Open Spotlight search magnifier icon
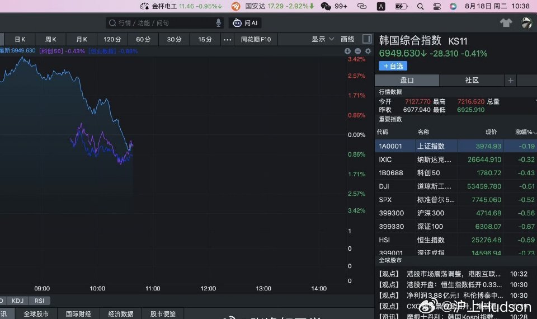Image resolution: width=537 pixels, height=319 pixels. point(420,6)
